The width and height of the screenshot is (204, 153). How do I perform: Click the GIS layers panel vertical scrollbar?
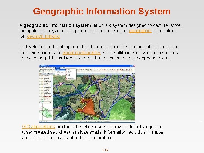(x=52, y=88)
